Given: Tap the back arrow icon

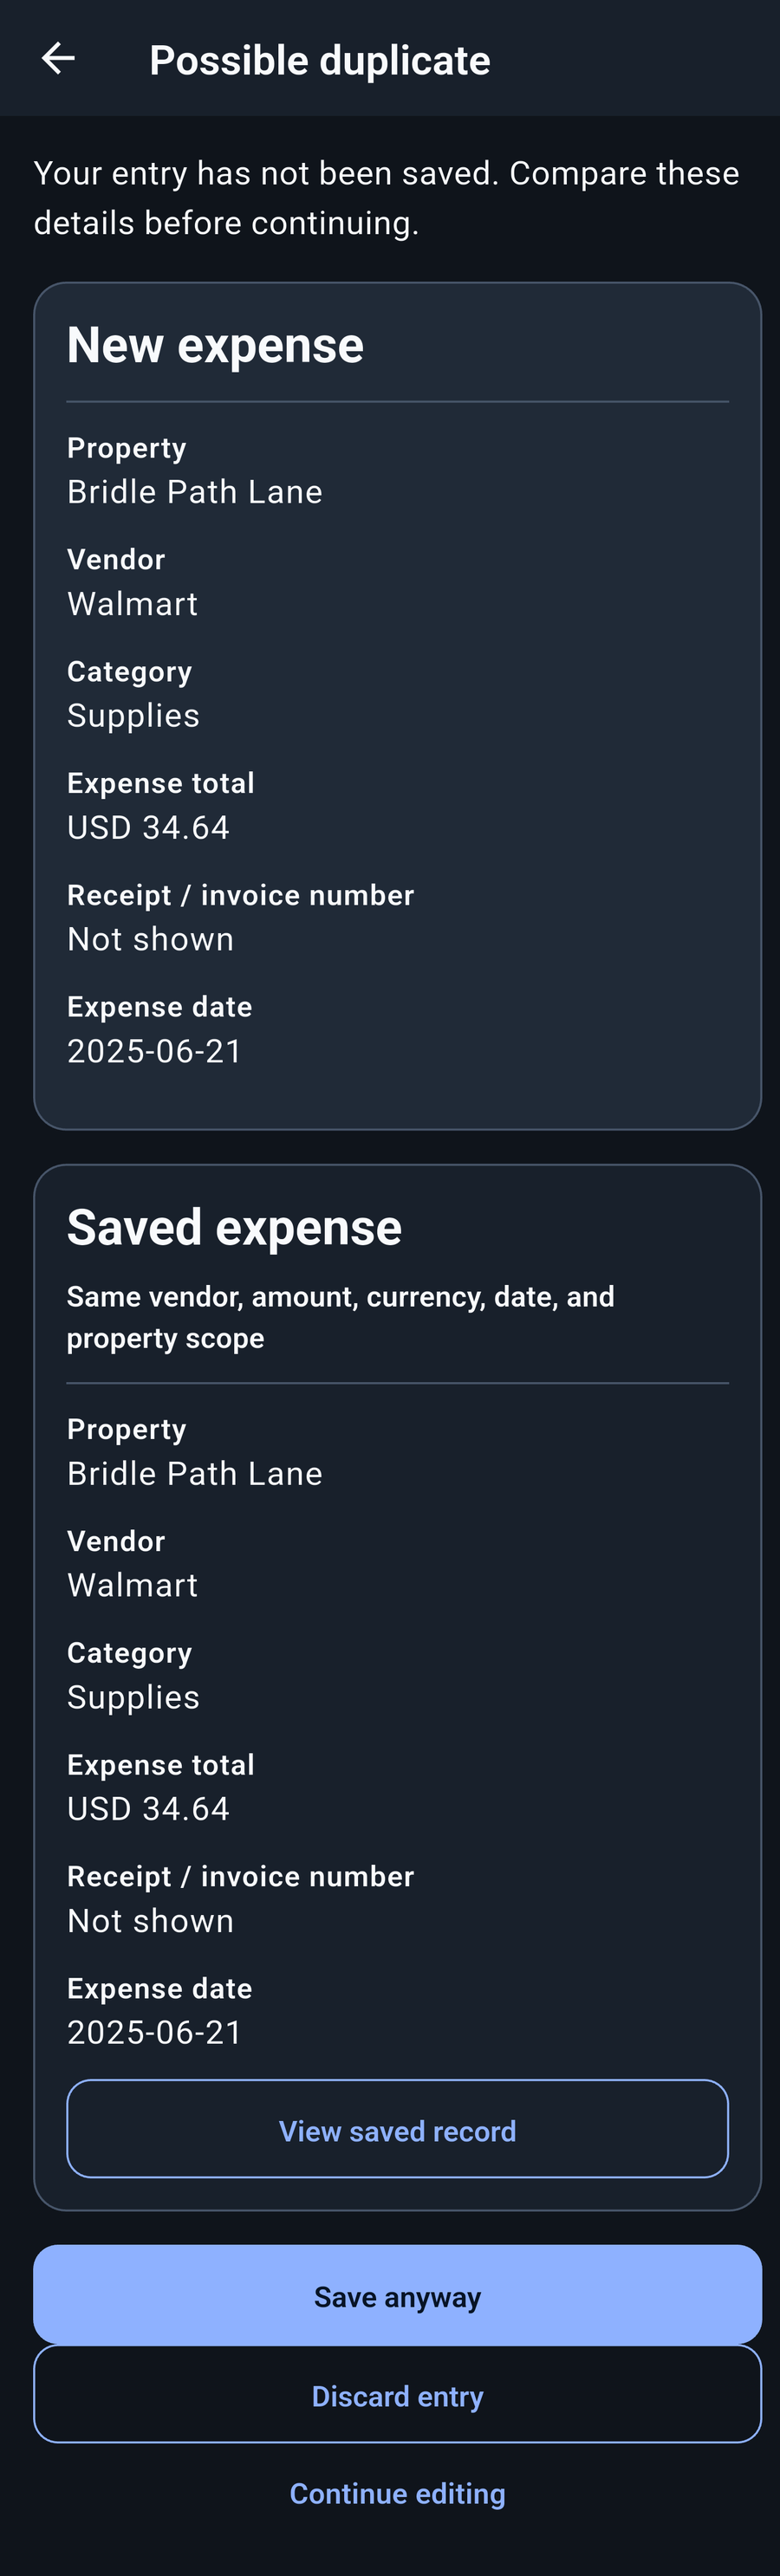Looking at the screenshot, I should pos(58,59).
